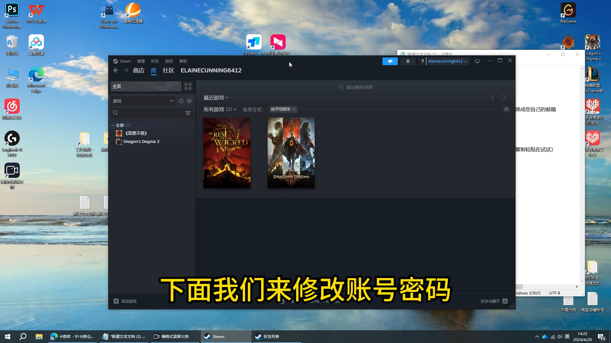Open 淘宝店铺账号 text file on desktop
Viewport: 611px width, 343px height.
(x=592, y=302)
